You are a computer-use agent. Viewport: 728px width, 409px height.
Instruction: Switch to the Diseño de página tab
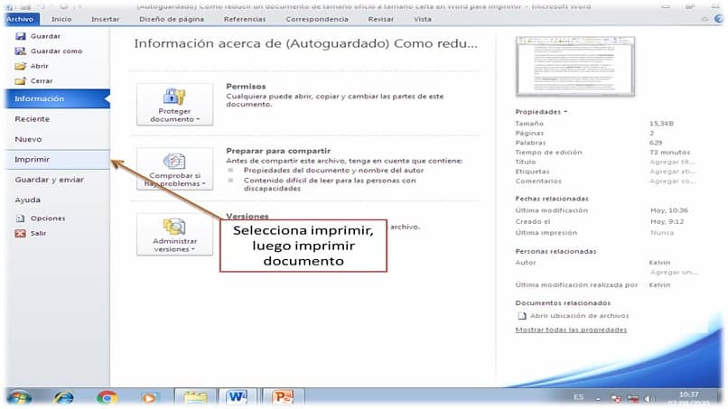coord(172,19)
